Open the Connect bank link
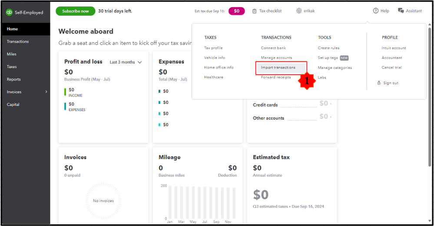Image resolution: width=434 pixels, height=226 pixels. click(273, 48)
